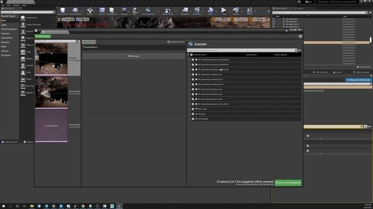Select the Lights placement category
The height and width of the screenshot is (209, 373).
[4, 25]
